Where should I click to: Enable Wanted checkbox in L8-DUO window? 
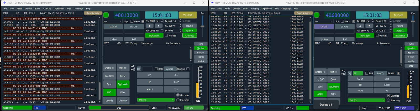(377, 35)
